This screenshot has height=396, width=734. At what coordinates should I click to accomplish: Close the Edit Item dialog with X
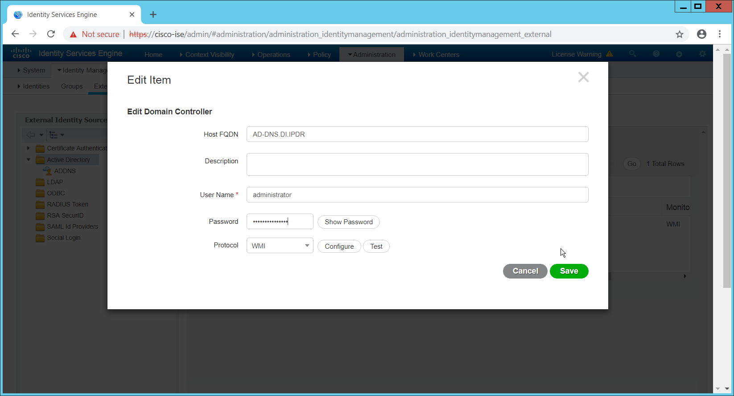(583, 77)
